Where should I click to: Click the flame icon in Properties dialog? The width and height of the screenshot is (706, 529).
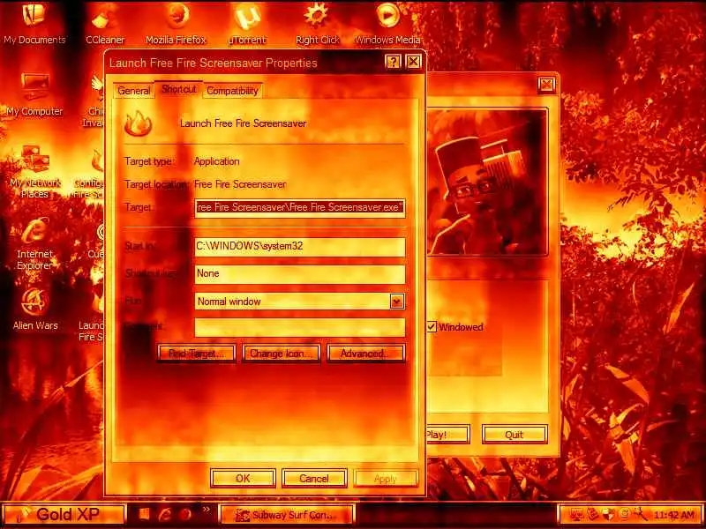point(138,123)
